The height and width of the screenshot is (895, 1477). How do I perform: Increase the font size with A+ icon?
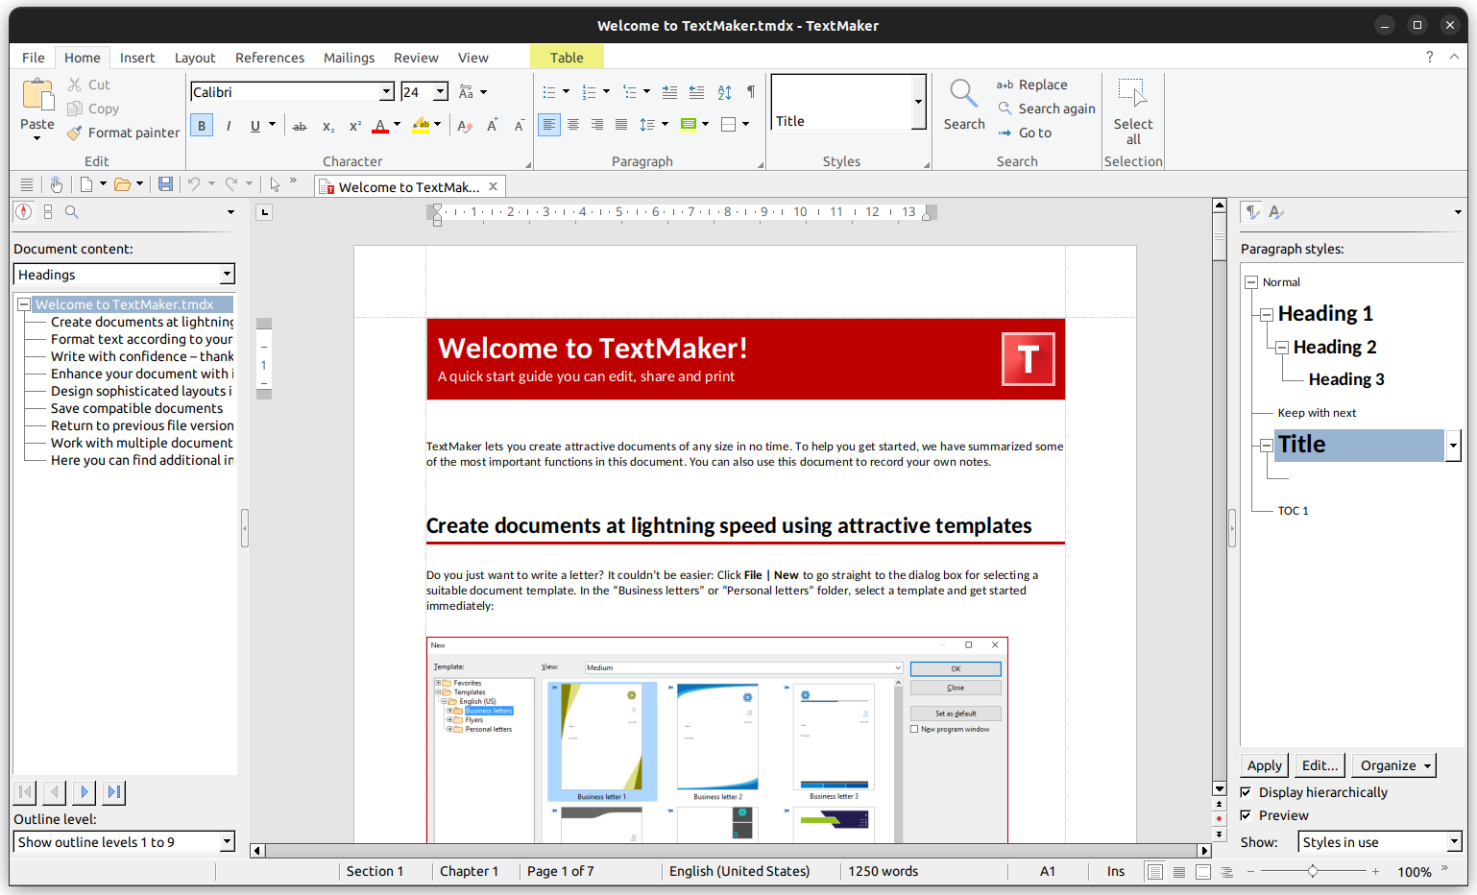tap(492, 125)
